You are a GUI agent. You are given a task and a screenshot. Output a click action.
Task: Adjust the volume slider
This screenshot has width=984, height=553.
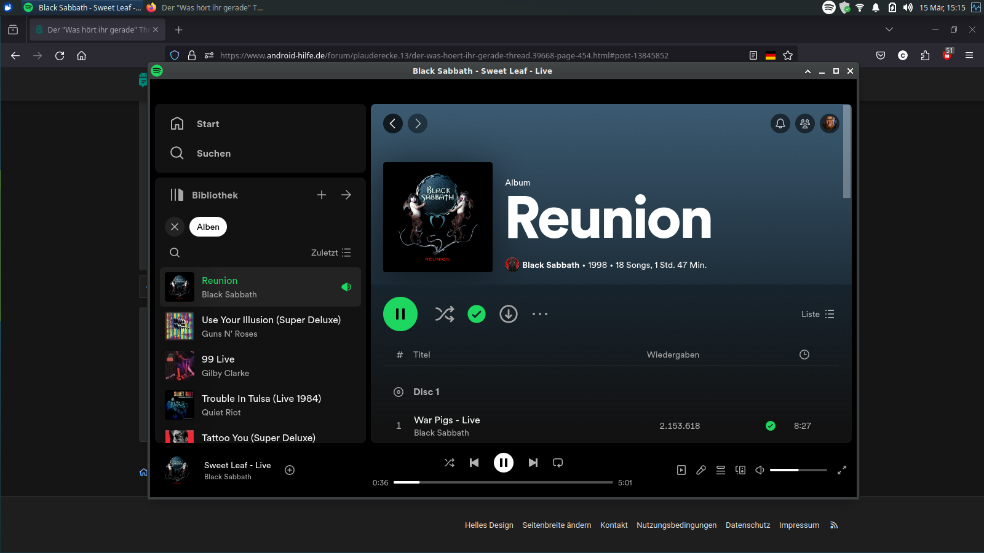[798, 470]
